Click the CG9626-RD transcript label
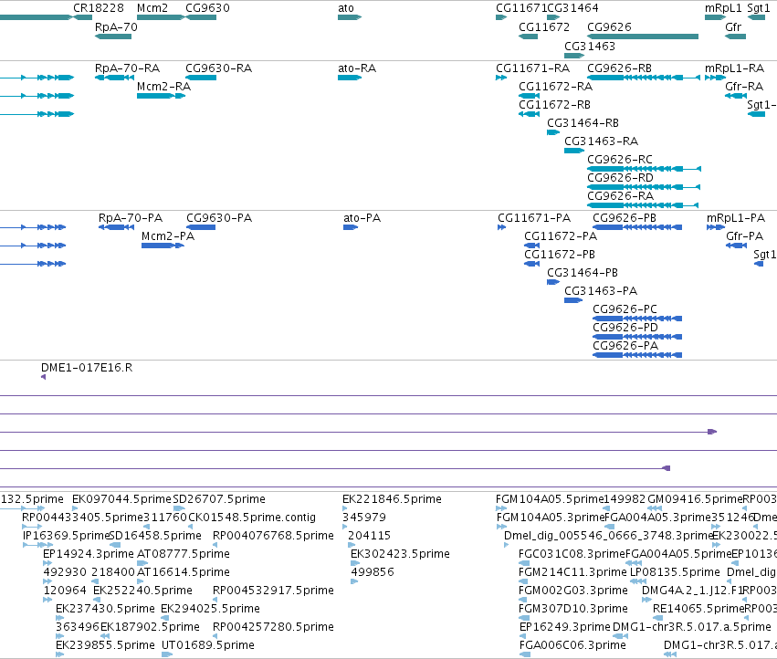 [x=620, y=178]
